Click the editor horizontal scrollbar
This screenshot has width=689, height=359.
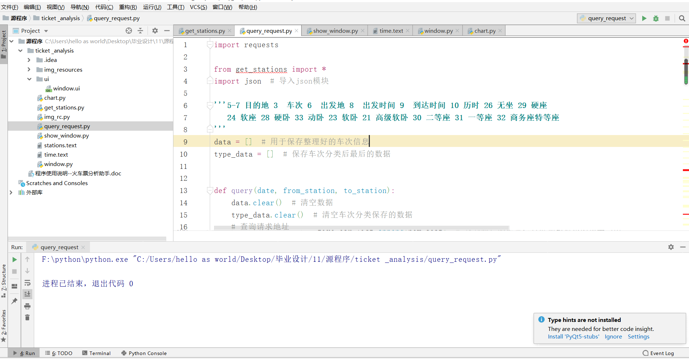tap(362, 228)
